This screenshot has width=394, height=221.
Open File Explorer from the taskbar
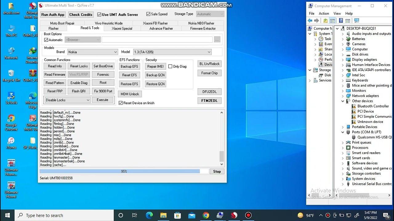point(163,215)
